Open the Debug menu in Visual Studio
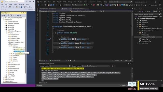Screen dimensions: 163x92 70,2
